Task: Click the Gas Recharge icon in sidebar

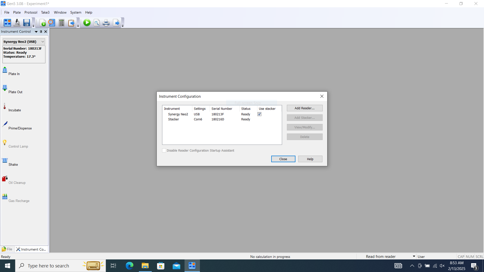Action: [x=5, y=196]
